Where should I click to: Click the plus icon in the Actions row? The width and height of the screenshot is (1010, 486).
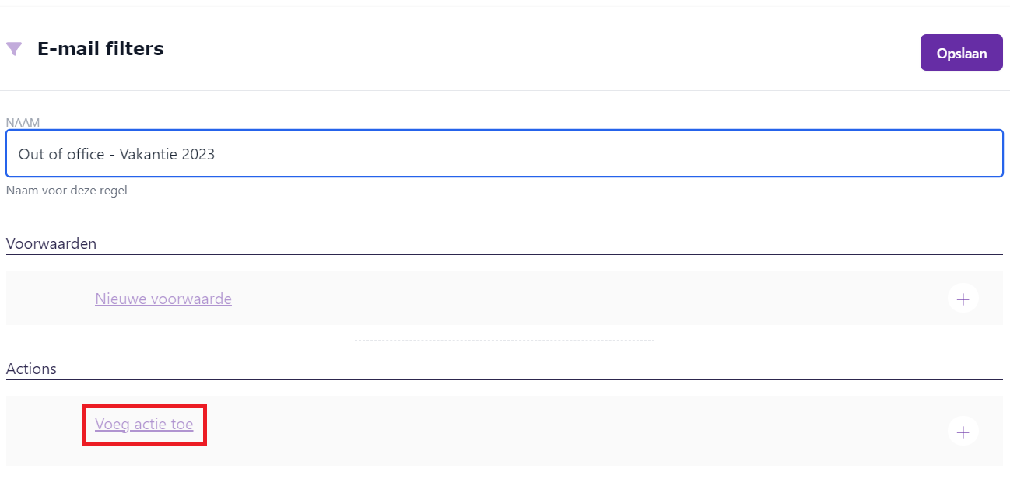(963, 432)
